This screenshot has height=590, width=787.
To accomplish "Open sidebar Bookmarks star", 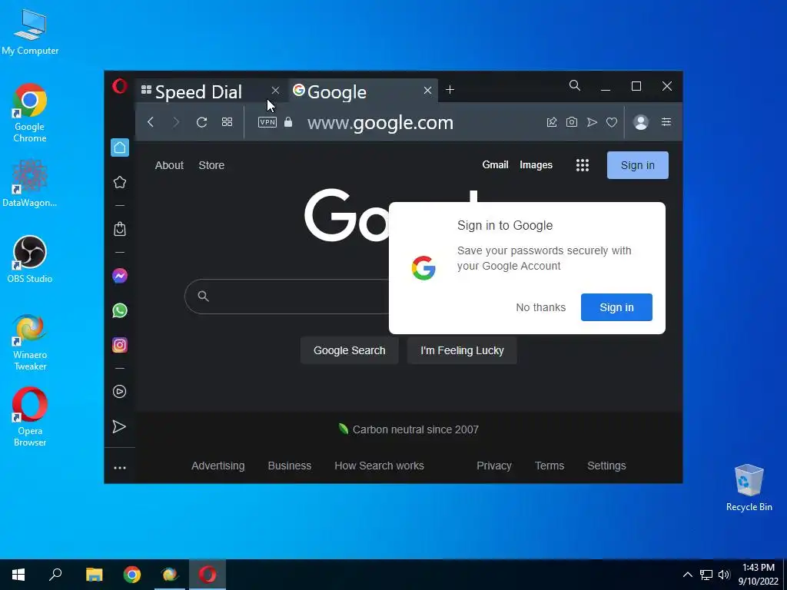I will coord(119,182).
